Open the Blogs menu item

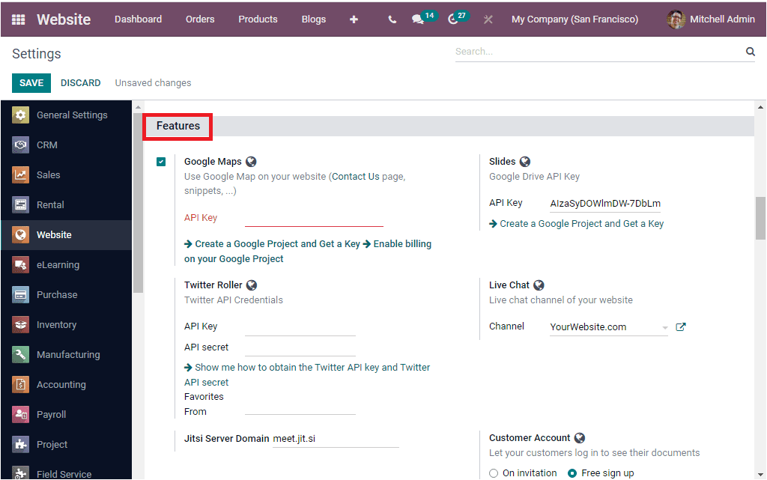[314, 19]
